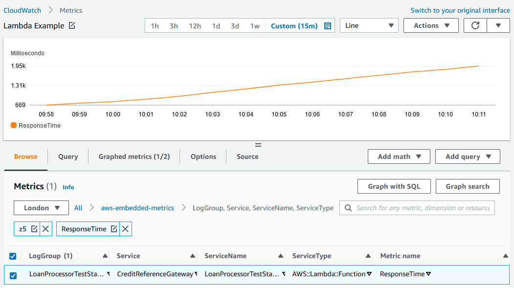Screen dimensions: 514x288
Task: Edit the z5 filter tag
Action: (34, 229)
